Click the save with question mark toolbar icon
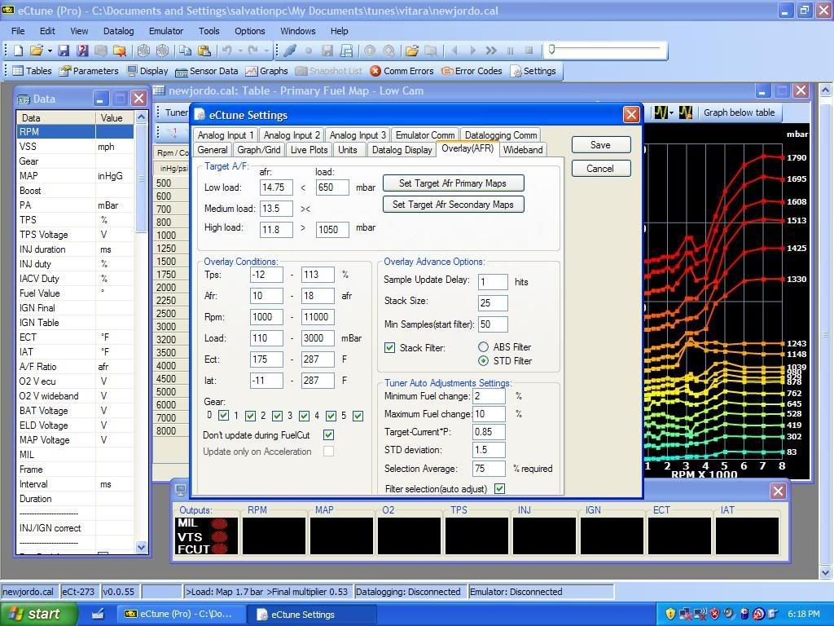This screenshot has width=834, height=626. tap(82, 51)
